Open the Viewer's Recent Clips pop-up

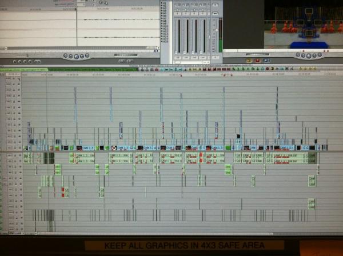pyautogui.click(x=122, y=62)
